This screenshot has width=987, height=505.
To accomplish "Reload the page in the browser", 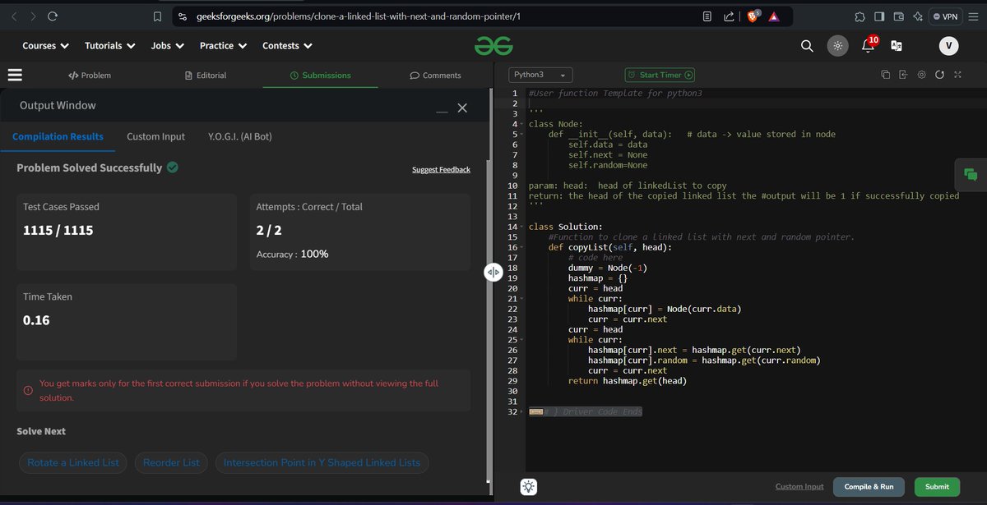I will (53, 16).
